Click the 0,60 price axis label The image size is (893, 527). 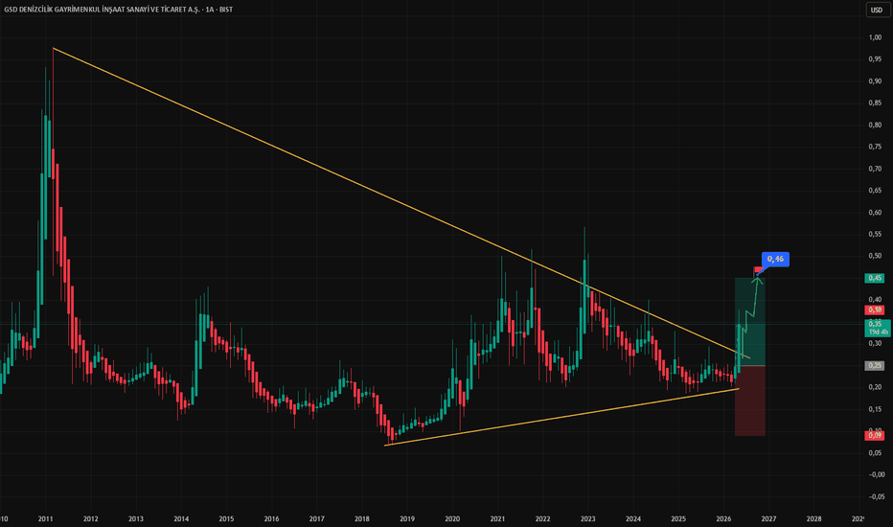click(x=875, y=213)
